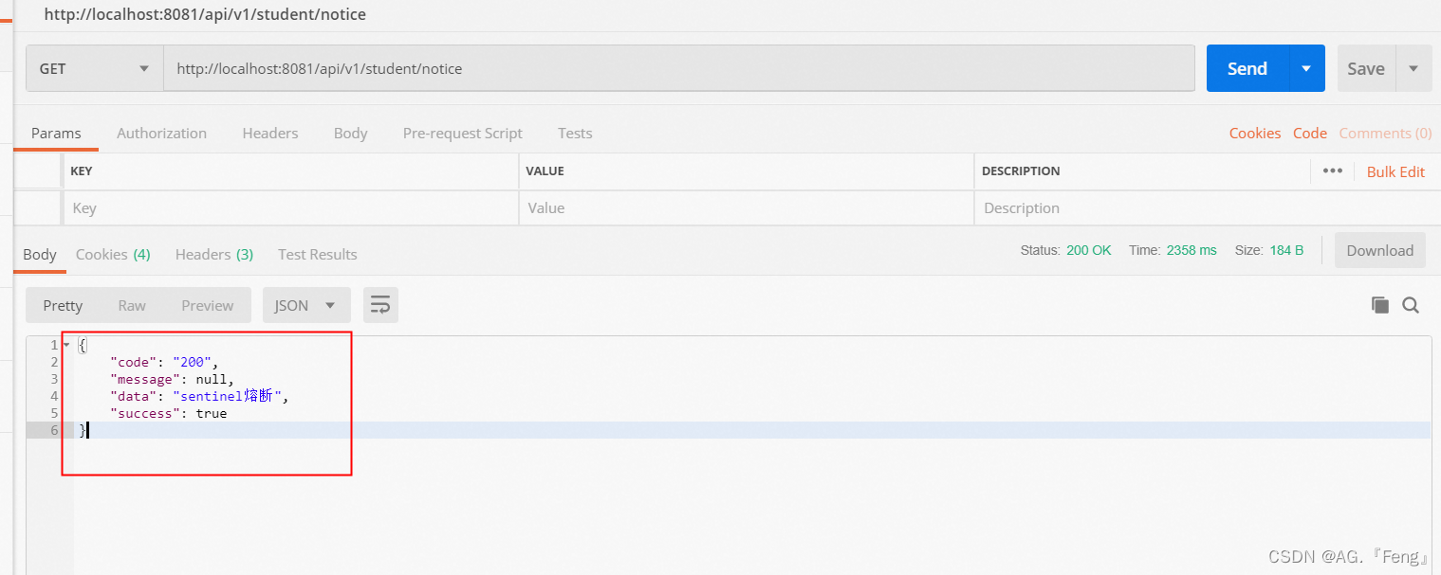Open request Headers tab
Viewport: 1441px width, 575px height.
270,134
